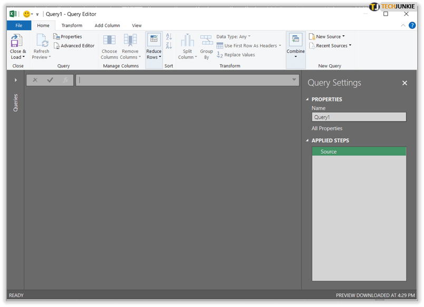Sort descending with the Z-A icon
The width and height of the screenshot is (424, 307).
(x=169, y=46)
